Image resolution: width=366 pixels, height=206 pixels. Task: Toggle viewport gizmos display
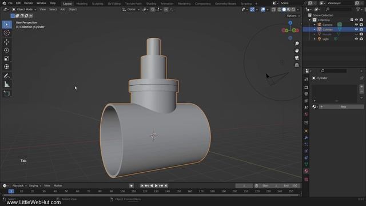[x=252, y=10]
